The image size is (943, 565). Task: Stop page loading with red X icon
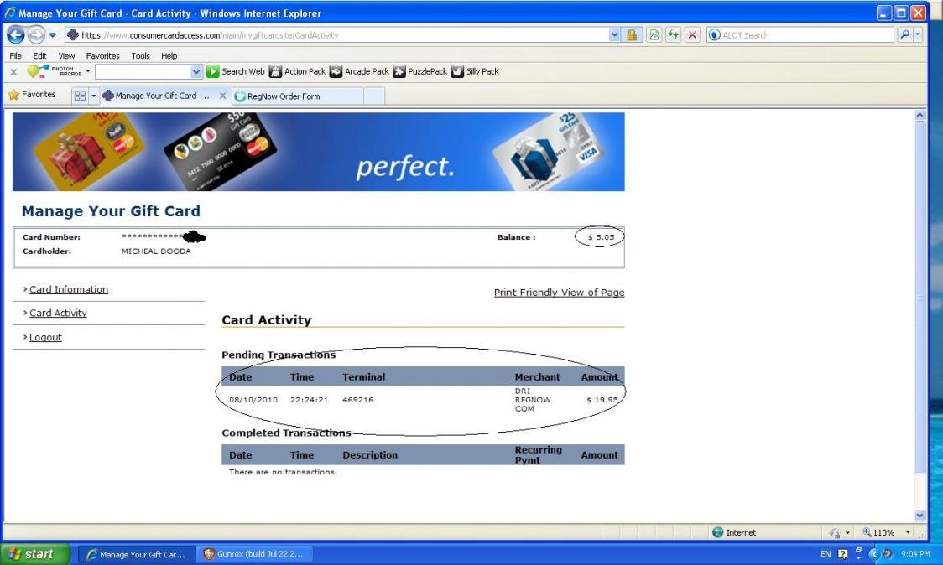pyautogui.click(x=692, y=35)
